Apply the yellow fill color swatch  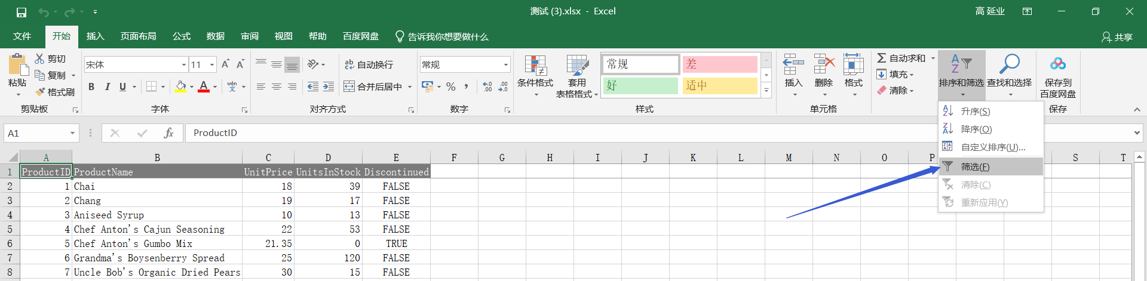point(180,87)
